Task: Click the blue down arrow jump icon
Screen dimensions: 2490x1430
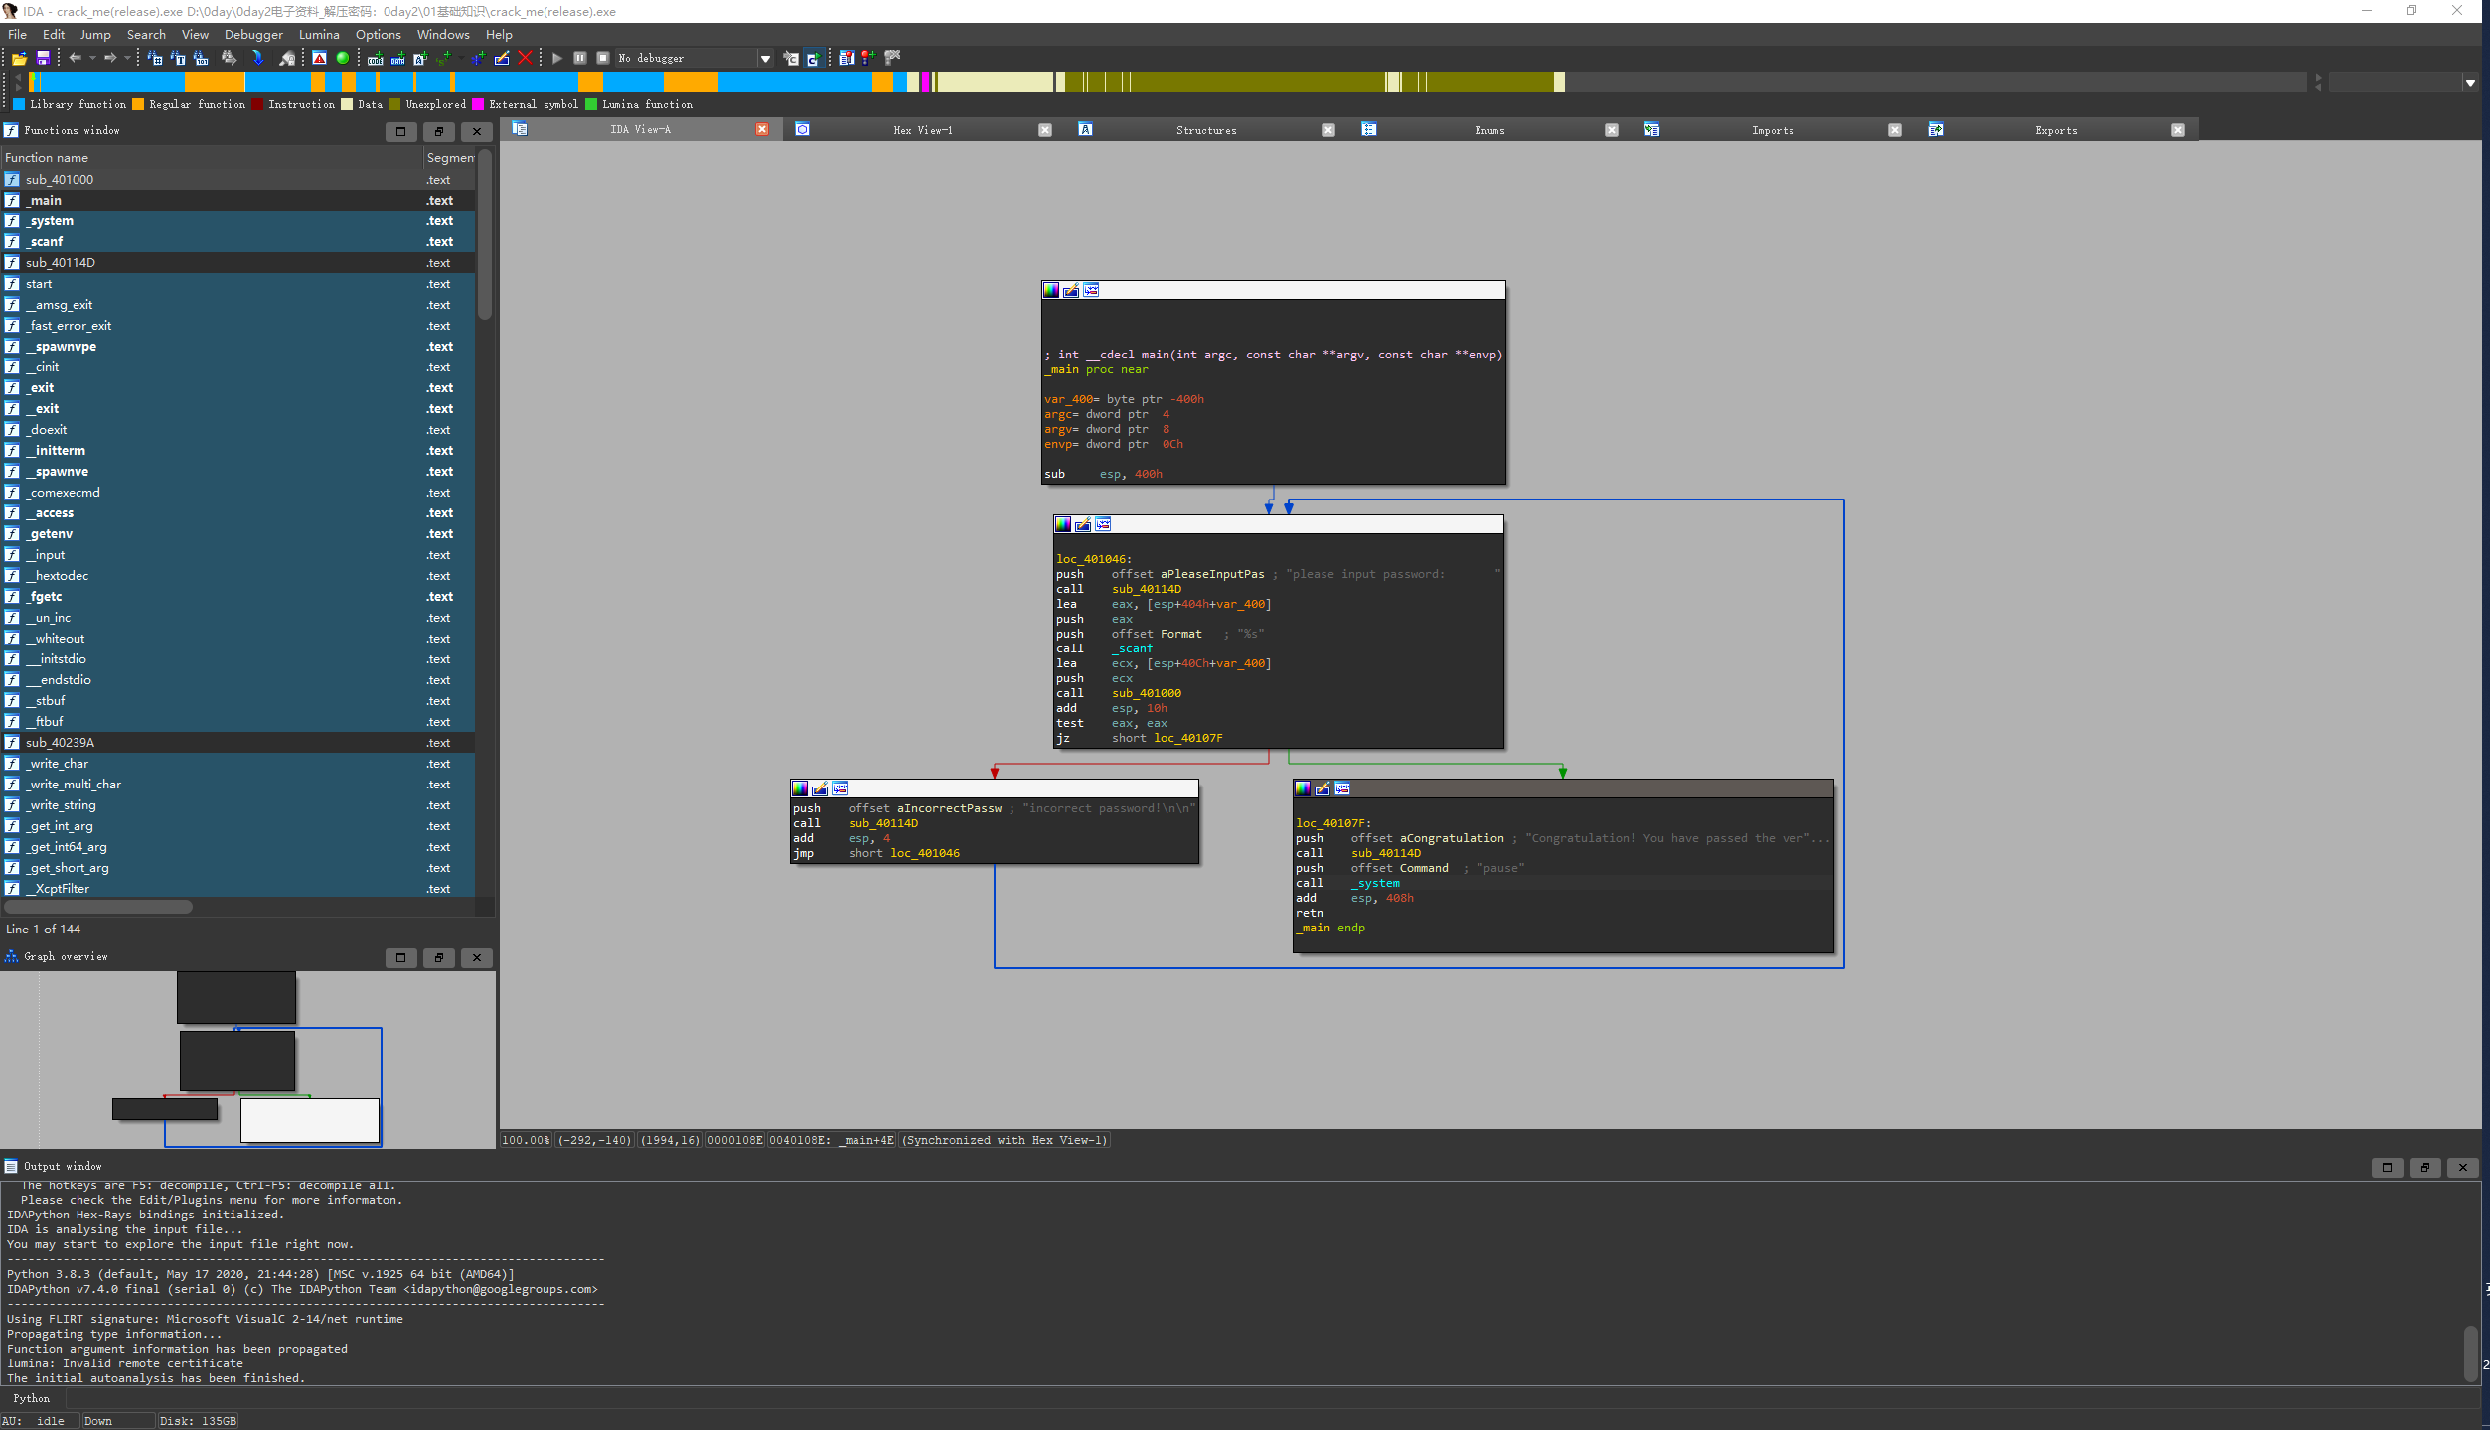Action: pos(257,58)
